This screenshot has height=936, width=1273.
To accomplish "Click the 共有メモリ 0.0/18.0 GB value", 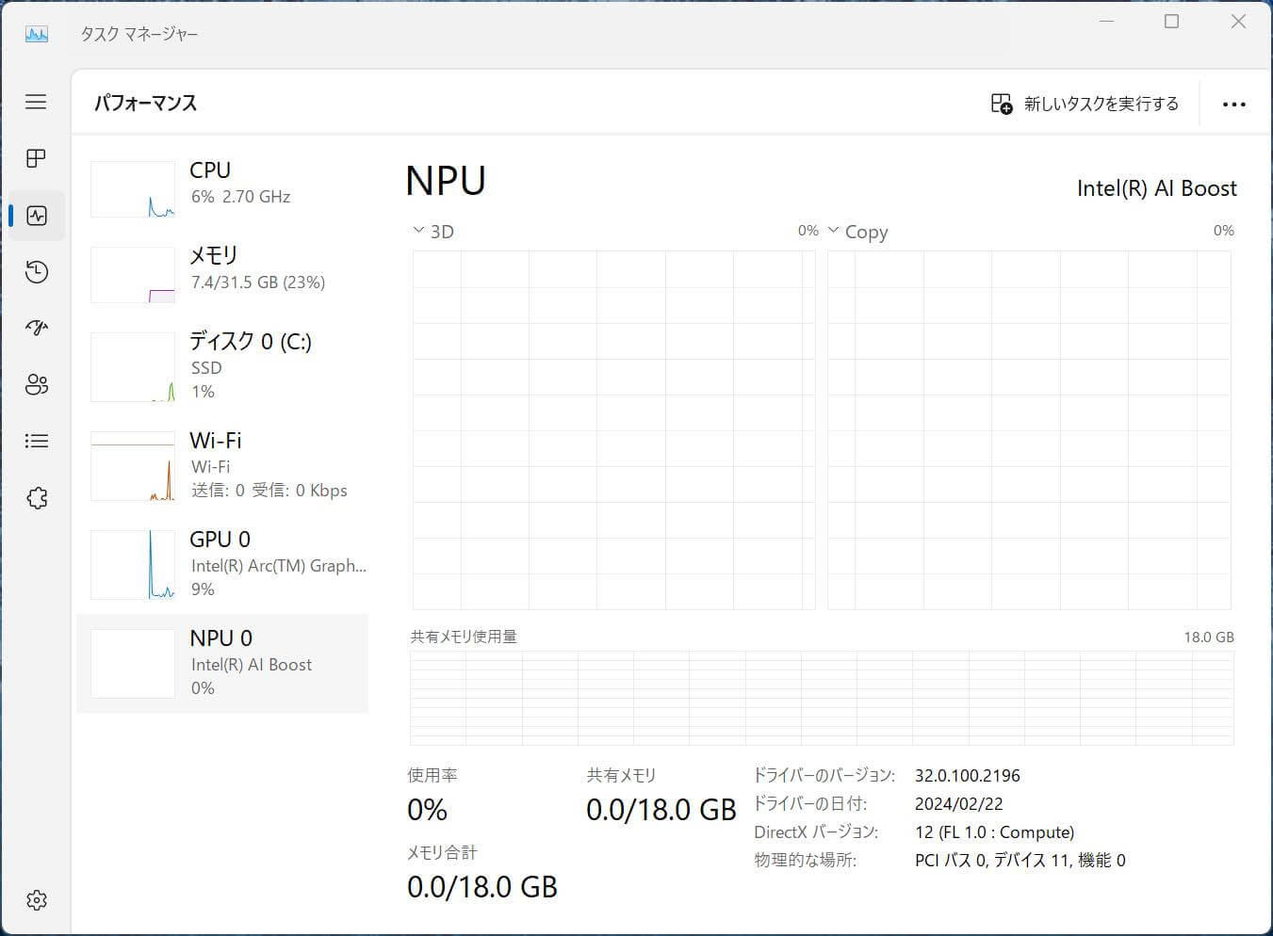I will point(661,810).
